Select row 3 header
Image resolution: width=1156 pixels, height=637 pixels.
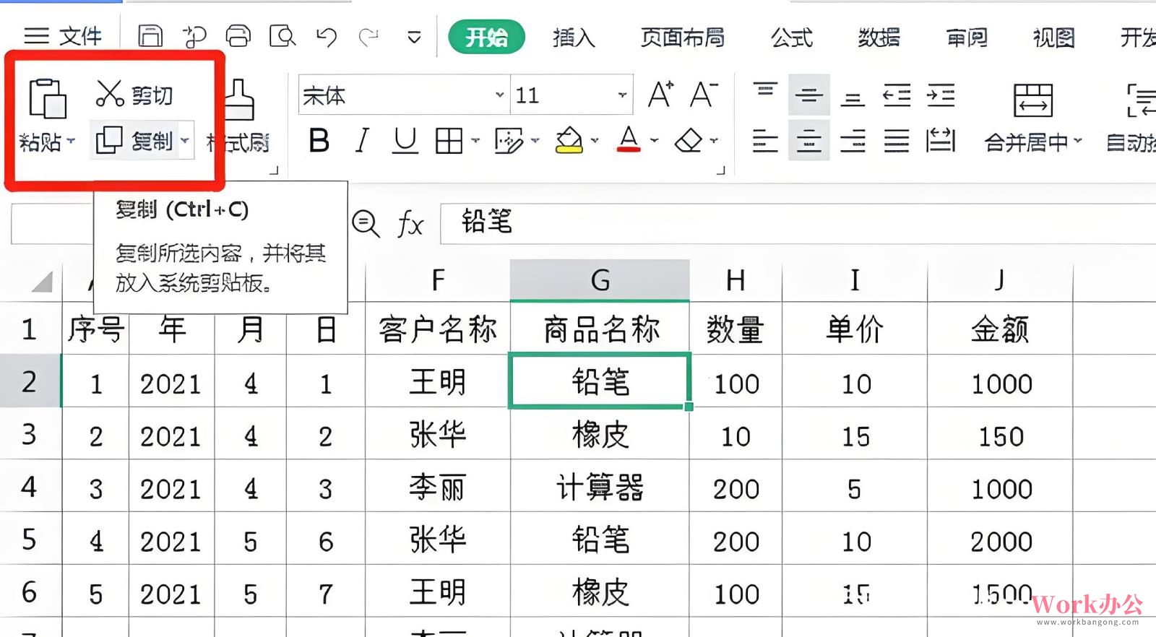pos(30,434)
